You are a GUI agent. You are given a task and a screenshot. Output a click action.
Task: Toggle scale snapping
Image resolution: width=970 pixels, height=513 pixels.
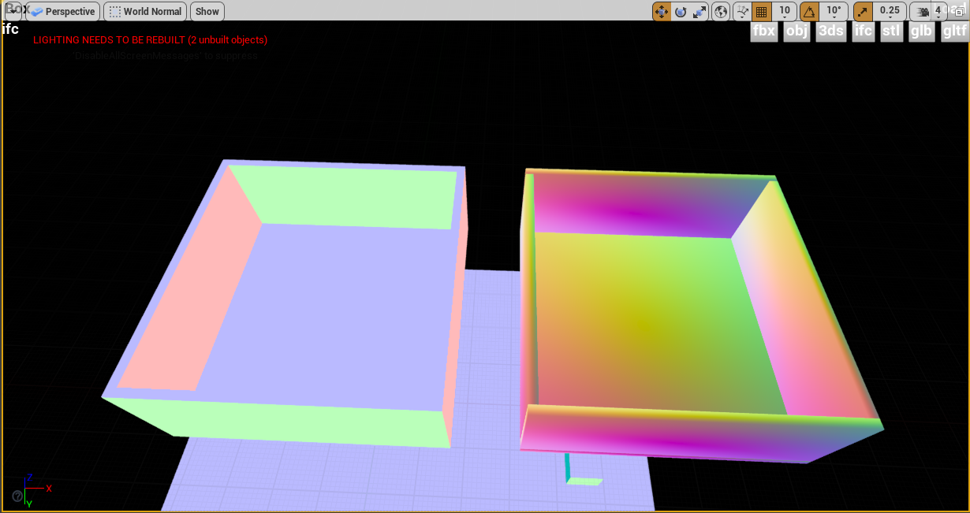[x=862, y=11]
